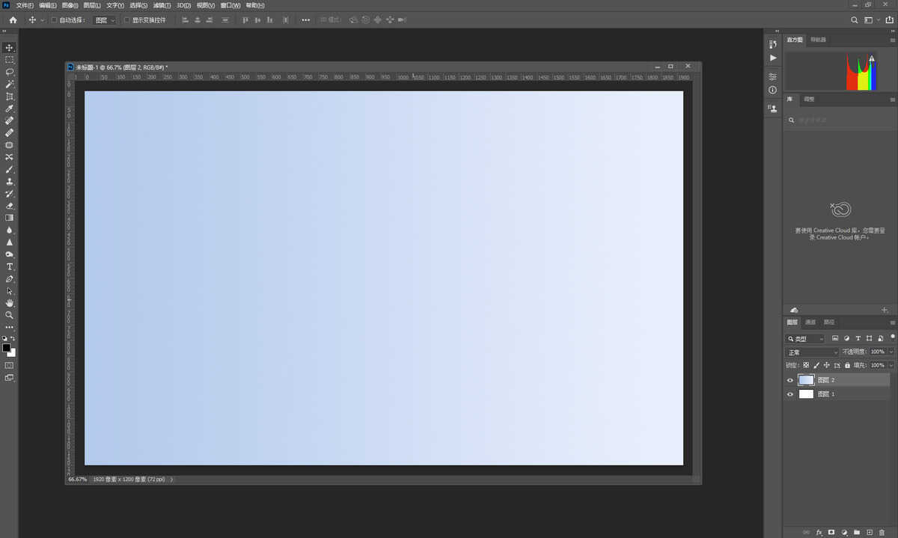The width and height of the screenshot is (898, 538).
Task: Open the search magnifier in options bar
Action: (855, 20)
